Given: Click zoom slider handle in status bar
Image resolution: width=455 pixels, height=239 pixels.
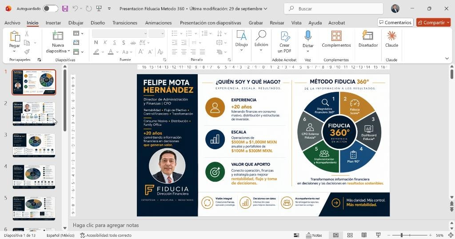Looking at the screenshot, I should coord(402,235).
